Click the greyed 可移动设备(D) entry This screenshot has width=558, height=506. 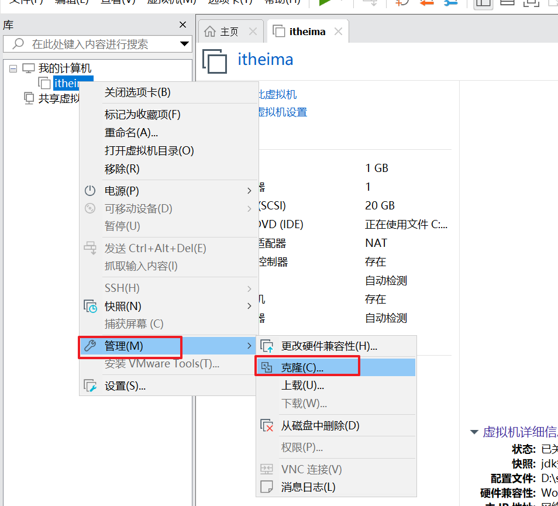point(168,208)
